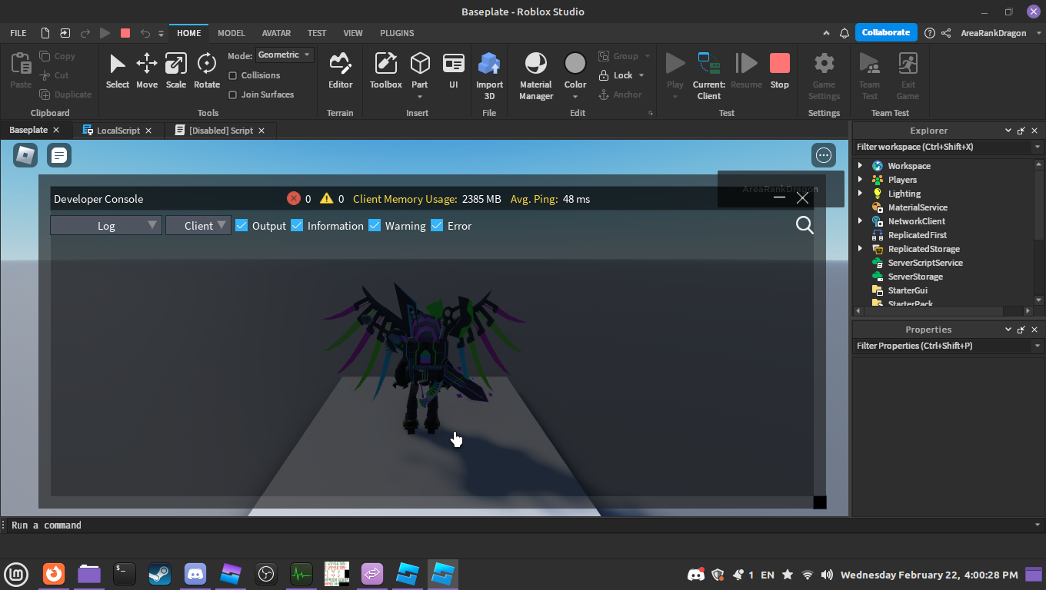Open the Toolbox panel
This screenshot has width=1046, height=590.
pos(385,71)
